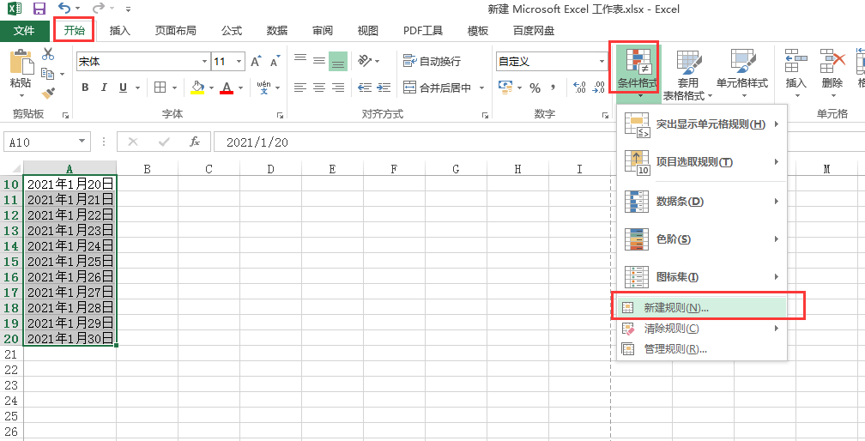Click the comma style icon
The image size is (865, 441).
553,88
